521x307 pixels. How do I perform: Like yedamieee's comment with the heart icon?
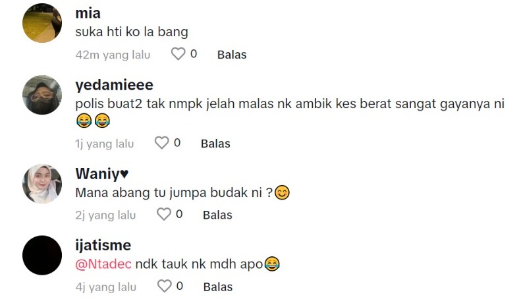[x=162, y=143]
